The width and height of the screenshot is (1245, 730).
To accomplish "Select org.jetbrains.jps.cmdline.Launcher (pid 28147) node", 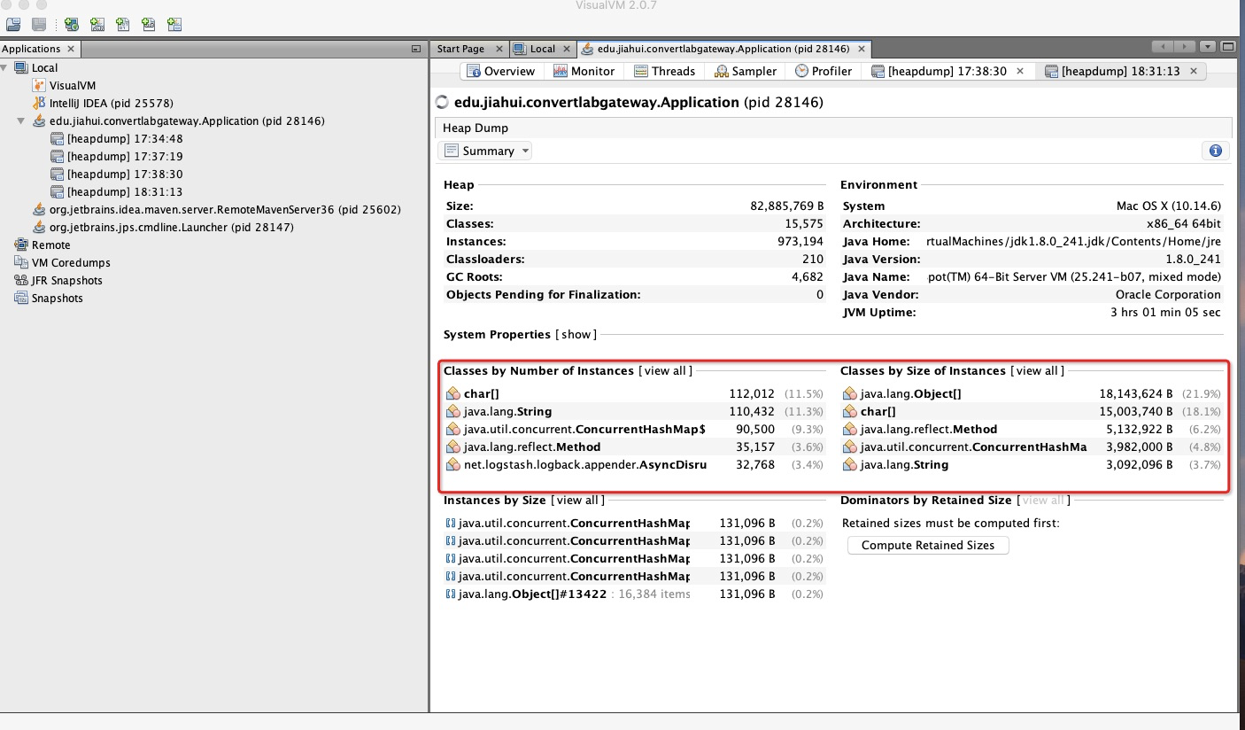I will 172,227.
